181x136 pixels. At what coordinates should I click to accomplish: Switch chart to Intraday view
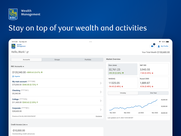click(x=123, y=93)
